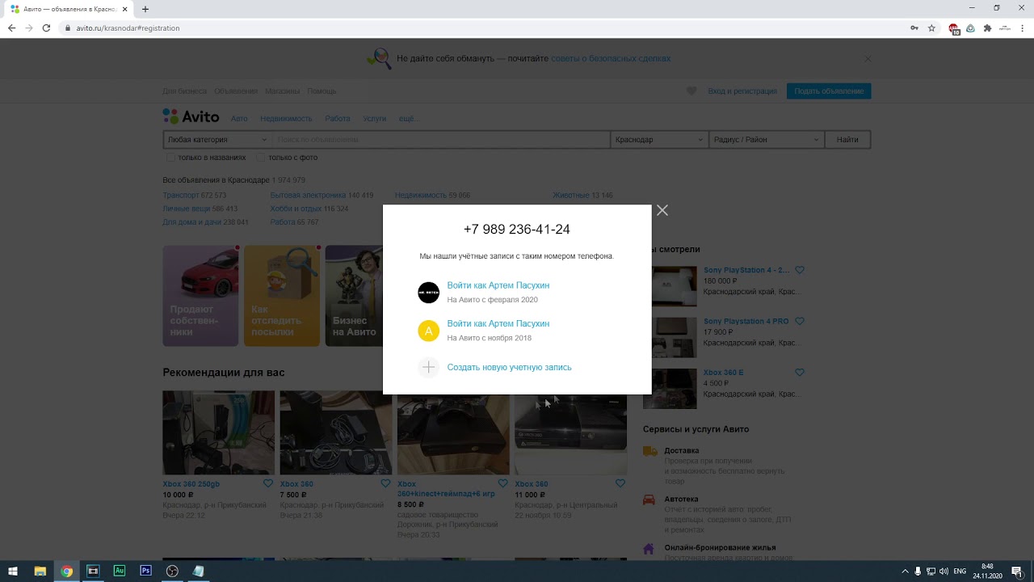Open the Windows Start menu

[x=13, y=571]
